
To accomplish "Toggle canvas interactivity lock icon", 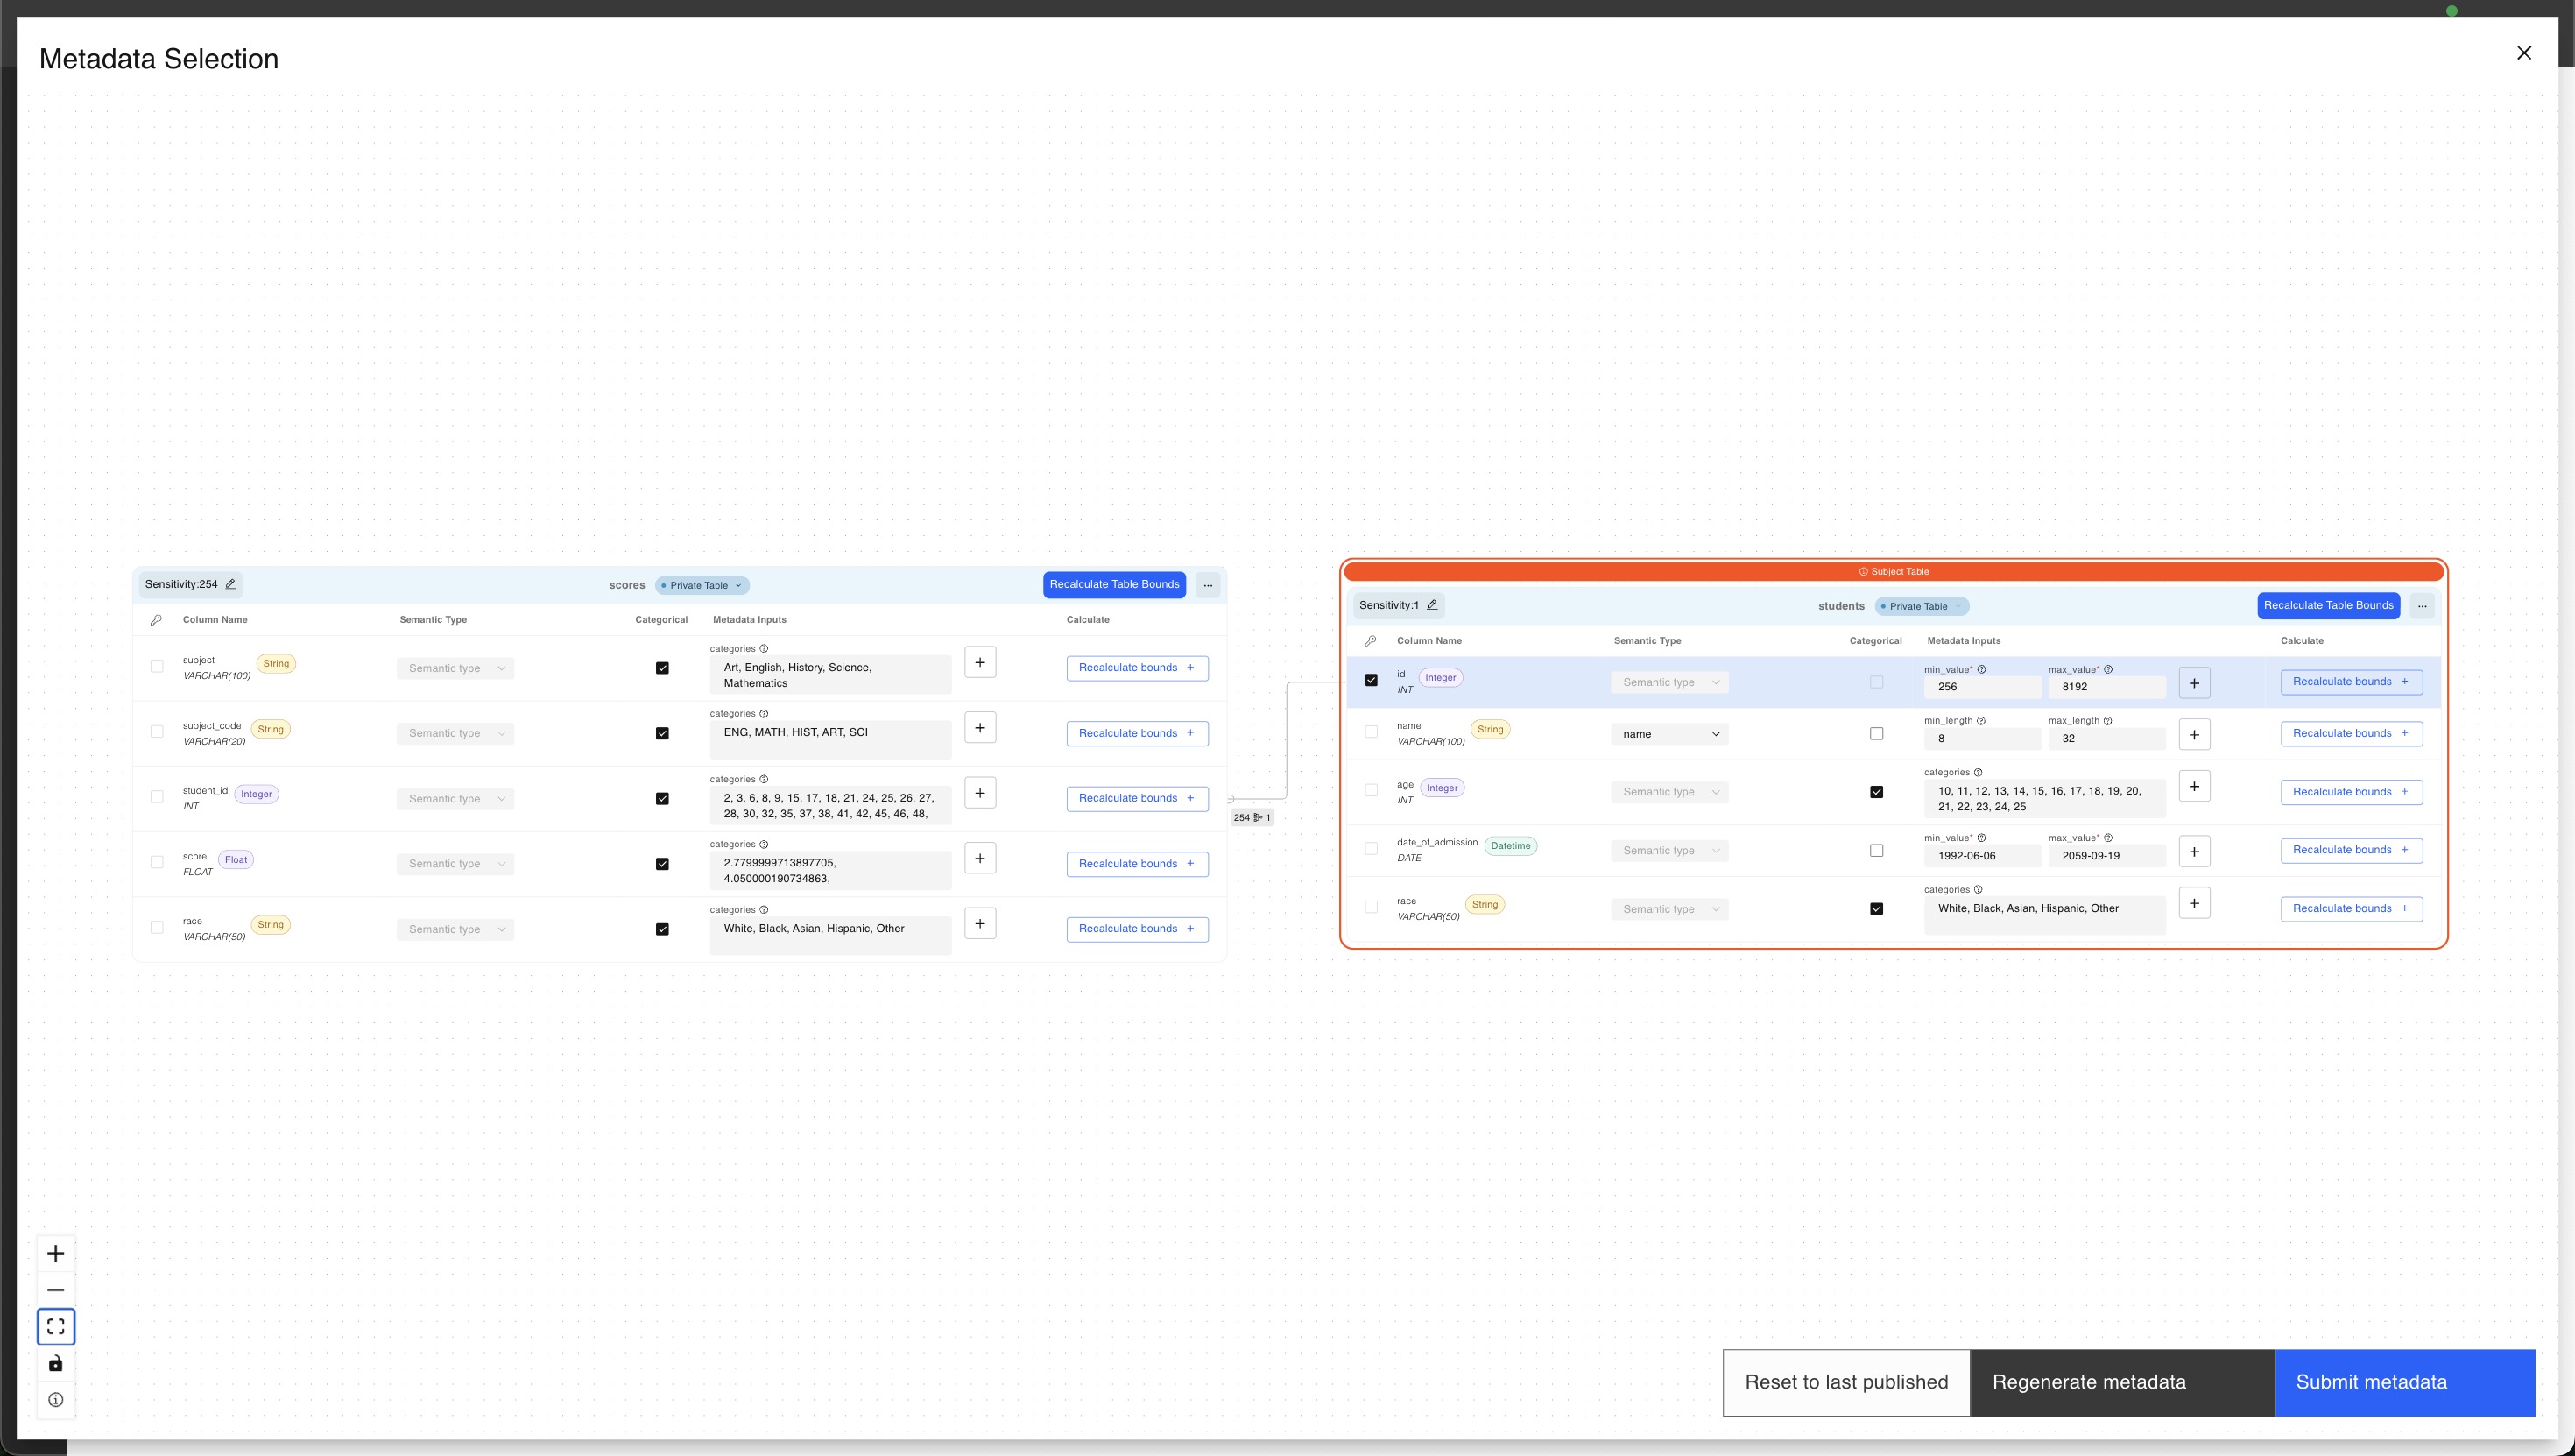I will tap(56, 1363).
